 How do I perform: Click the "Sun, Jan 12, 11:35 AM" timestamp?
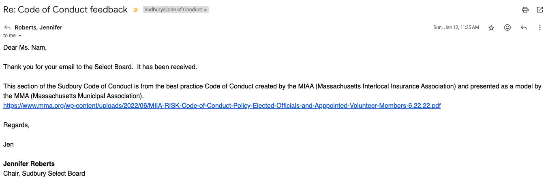coord(456,27)
